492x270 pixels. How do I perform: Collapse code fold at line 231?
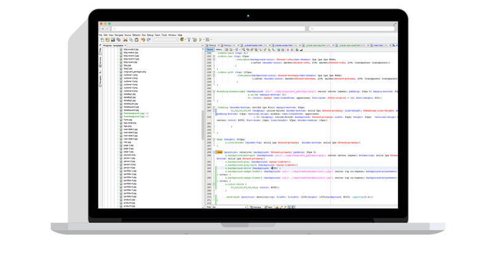pos(214,56)
